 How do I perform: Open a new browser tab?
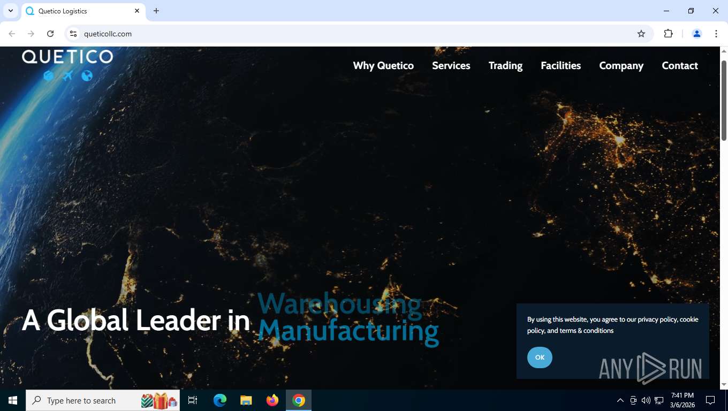coord(156,11)
